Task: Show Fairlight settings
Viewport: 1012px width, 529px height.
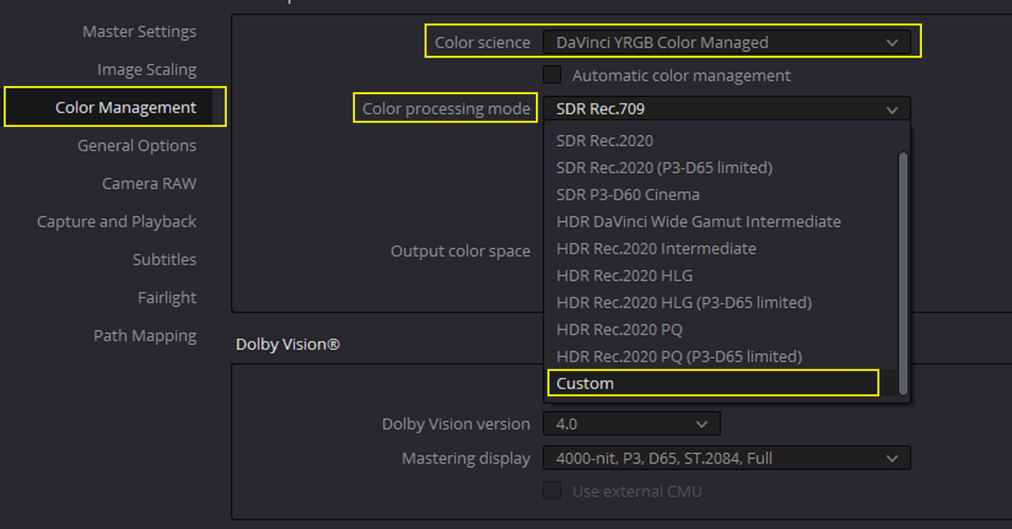Action: 167,298
